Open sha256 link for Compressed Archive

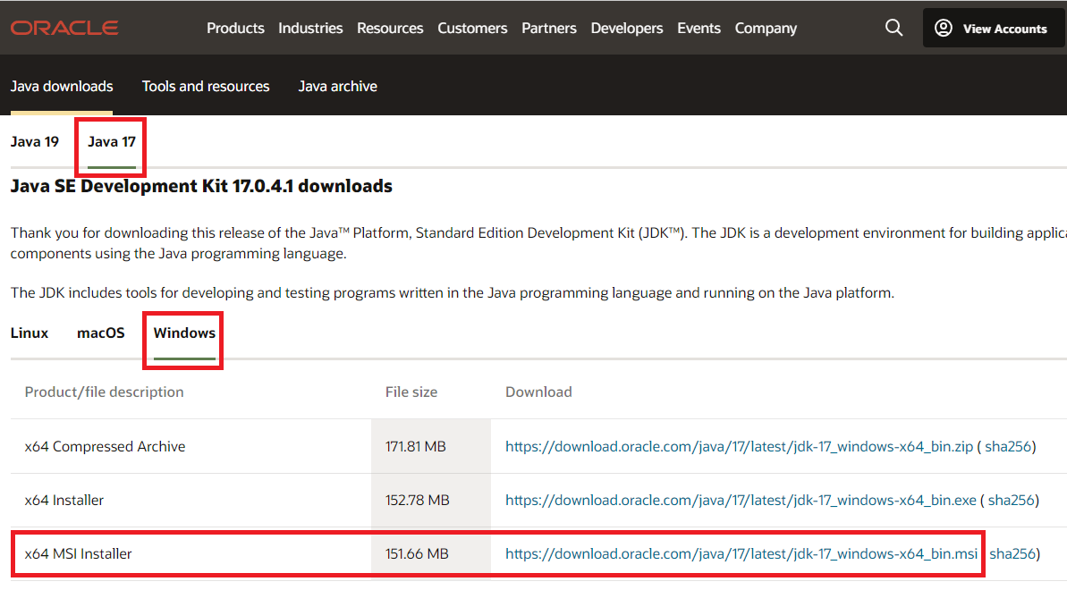click(x=1009, y=446)
